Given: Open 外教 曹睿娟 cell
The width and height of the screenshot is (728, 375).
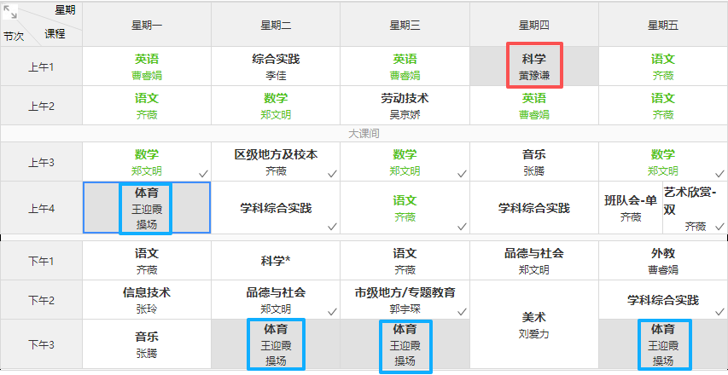Looking at the screenshot, I should [663, 261].
